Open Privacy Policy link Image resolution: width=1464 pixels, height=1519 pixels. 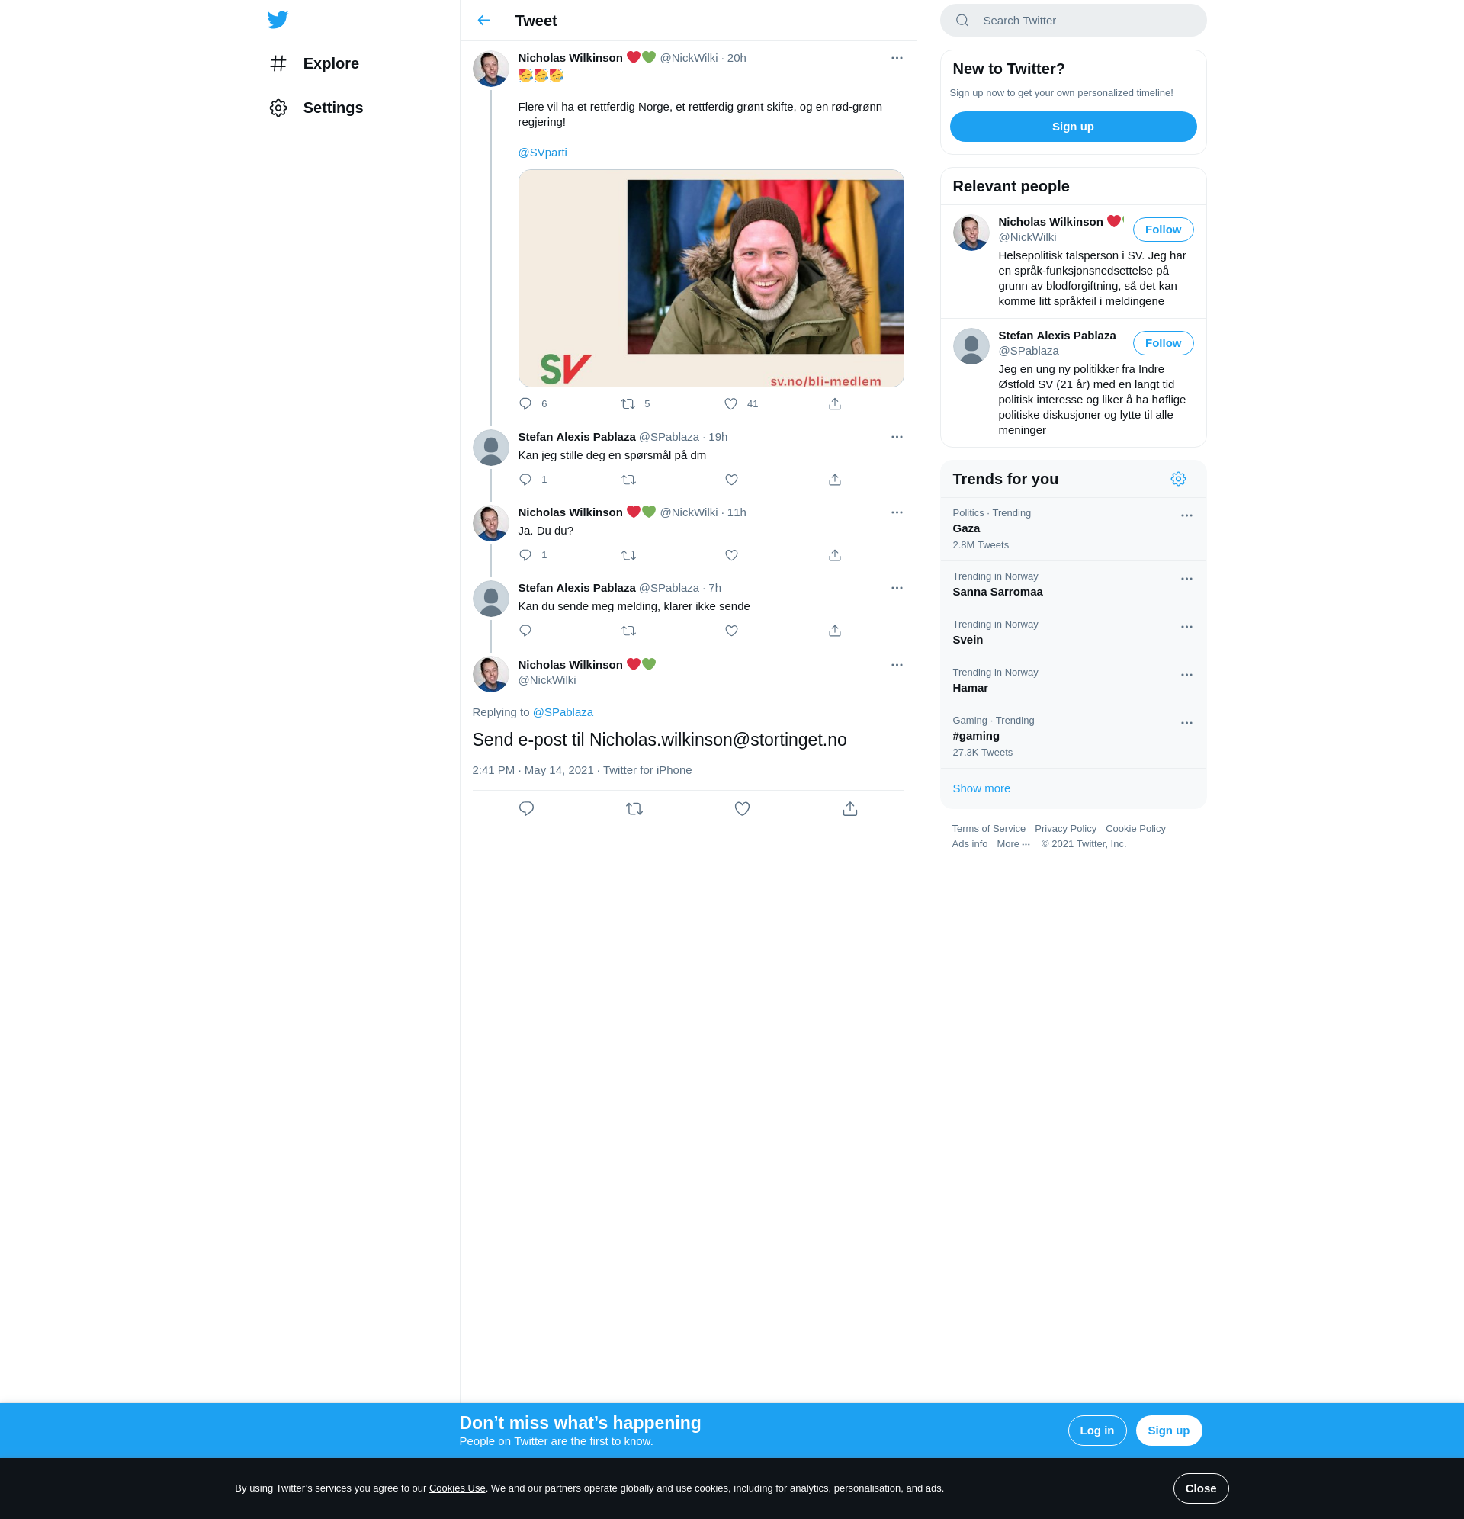click(x=1065, y=828)
